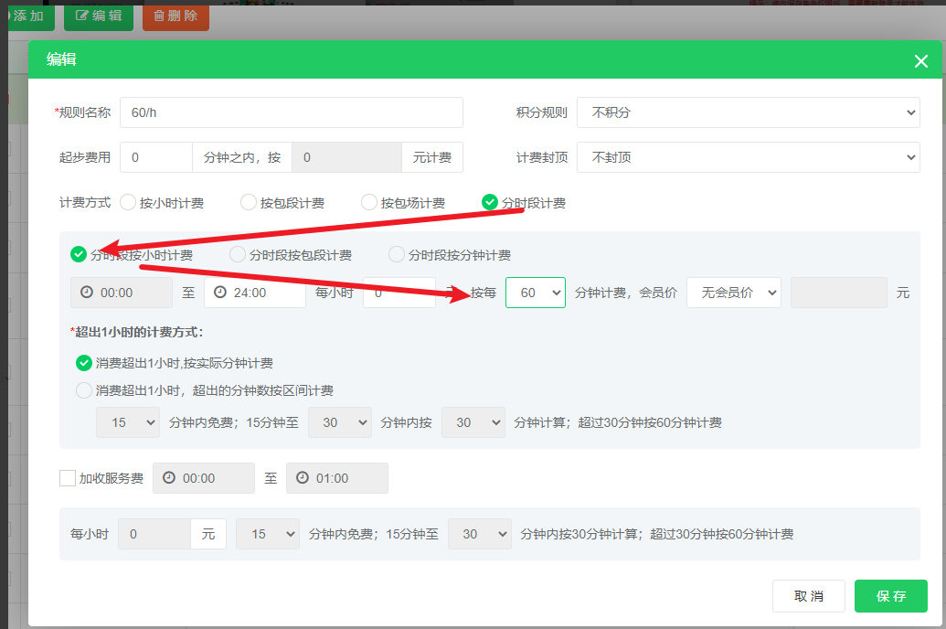This screenshot has height=629, width=946.
Task: Click the 保存 button
Action: pyautogui.click(x=890, y=596)
